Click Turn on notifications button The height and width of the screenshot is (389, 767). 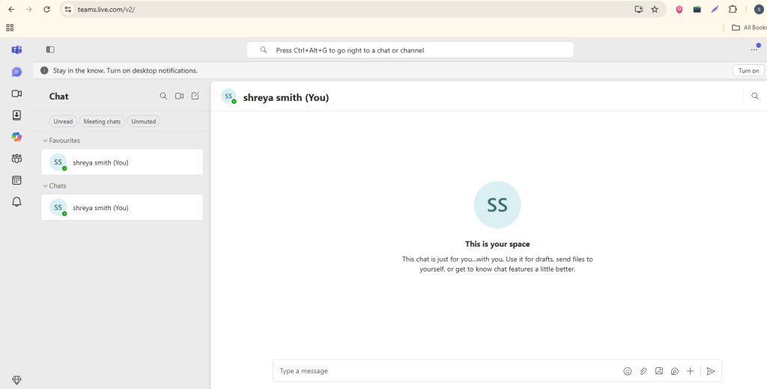pyautogui.click(x=748, y=70)
